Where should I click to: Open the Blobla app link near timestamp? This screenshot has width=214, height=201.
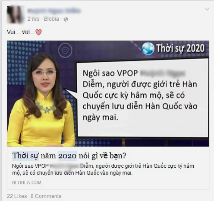(51, 19)
